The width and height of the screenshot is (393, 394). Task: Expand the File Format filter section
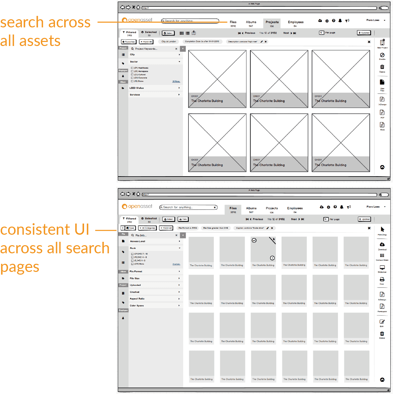(155, 272)
